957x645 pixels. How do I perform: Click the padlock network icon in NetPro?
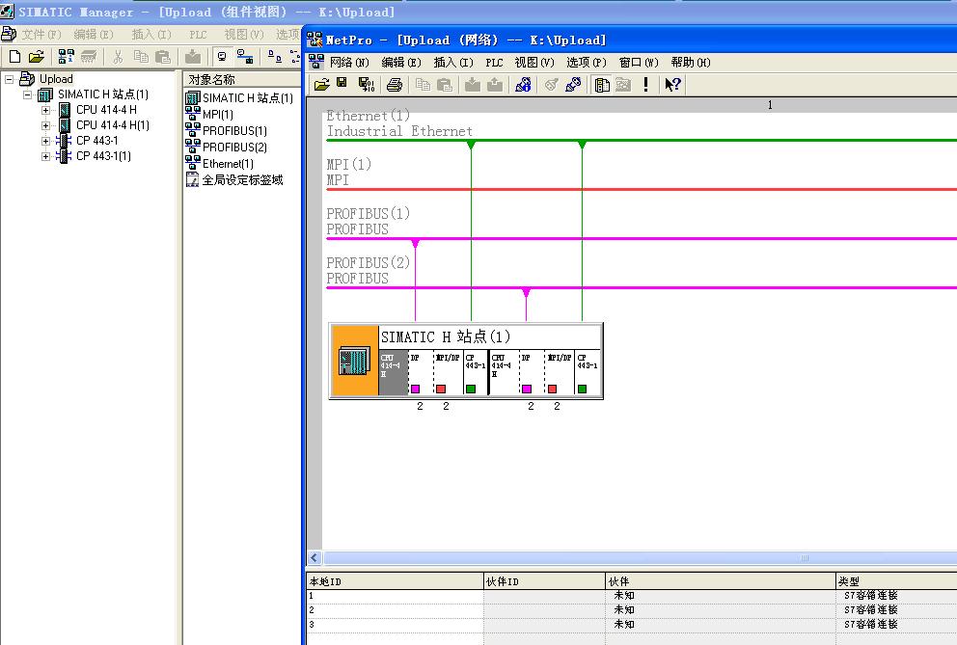point(523,85)
